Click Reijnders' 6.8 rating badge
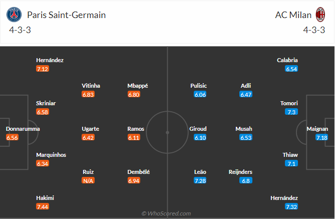 tap(246, 180)
